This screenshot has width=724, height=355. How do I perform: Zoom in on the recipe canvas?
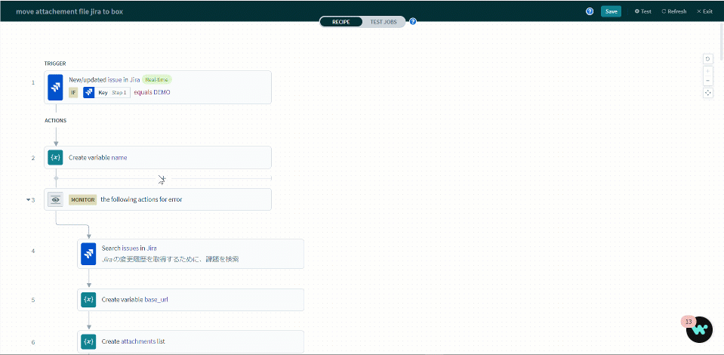[x=707, y=71]
